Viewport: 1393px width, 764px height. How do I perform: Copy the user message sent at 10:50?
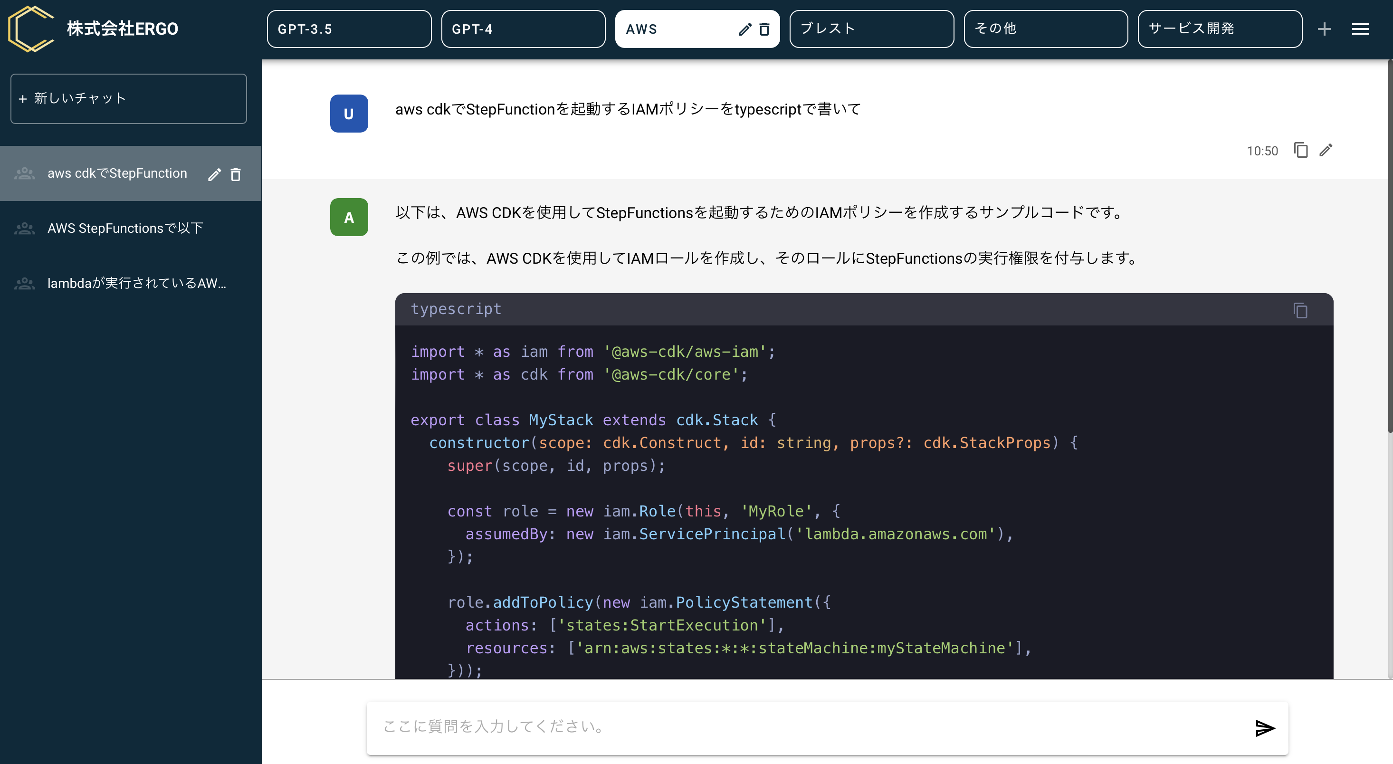1300,150
